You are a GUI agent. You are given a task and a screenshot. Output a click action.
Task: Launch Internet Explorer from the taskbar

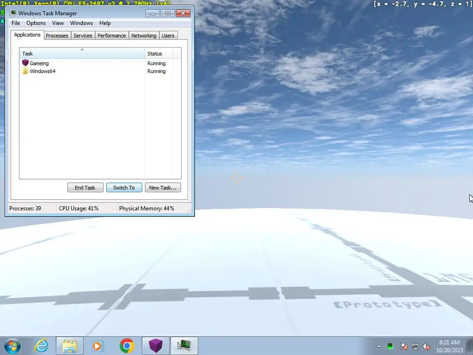(41, 346)
